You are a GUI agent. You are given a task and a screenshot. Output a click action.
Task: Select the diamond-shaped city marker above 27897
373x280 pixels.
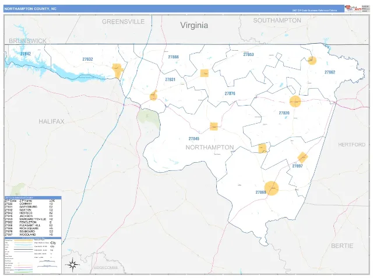pyautogui.click(x=302, y=157)
